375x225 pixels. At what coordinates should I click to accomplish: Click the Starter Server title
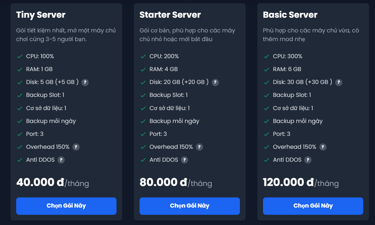point(170,15)
